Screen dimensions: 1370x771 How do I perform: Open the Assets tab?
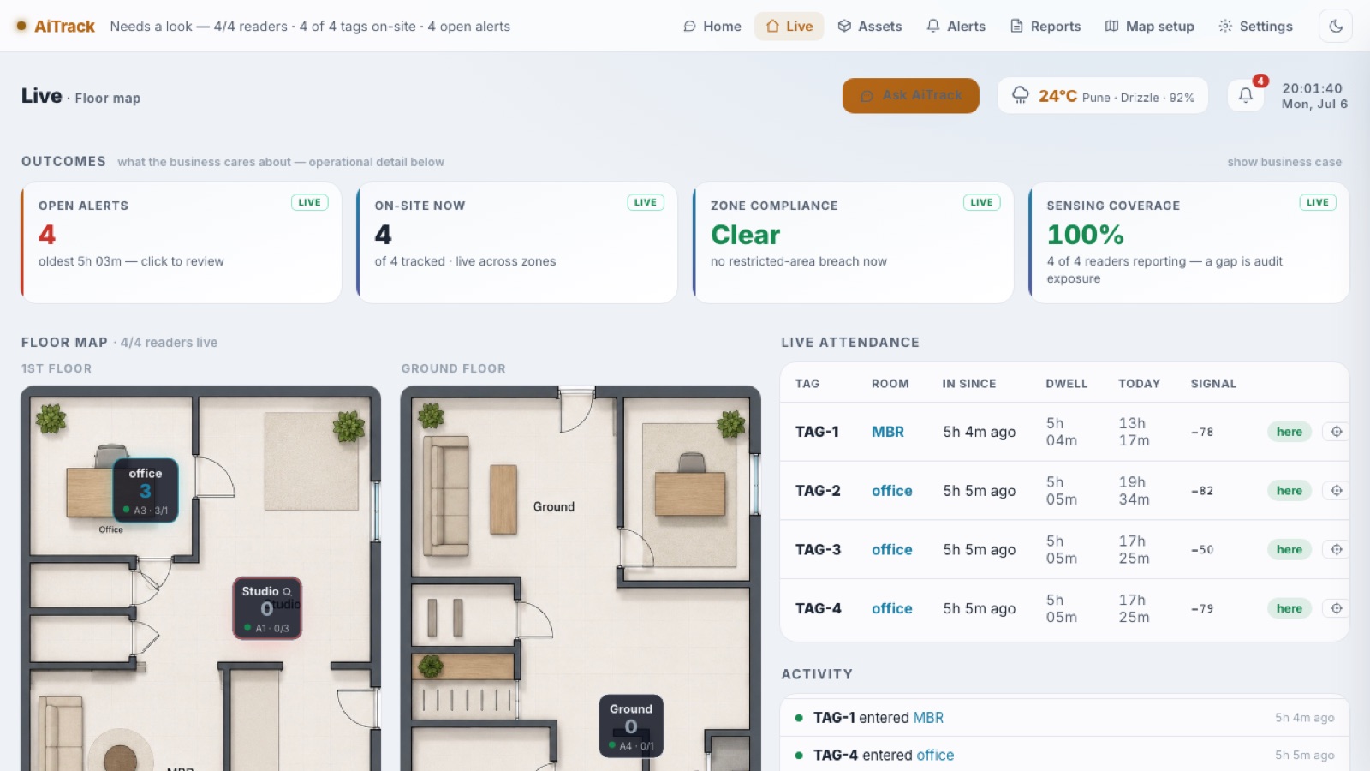(870, 27)
